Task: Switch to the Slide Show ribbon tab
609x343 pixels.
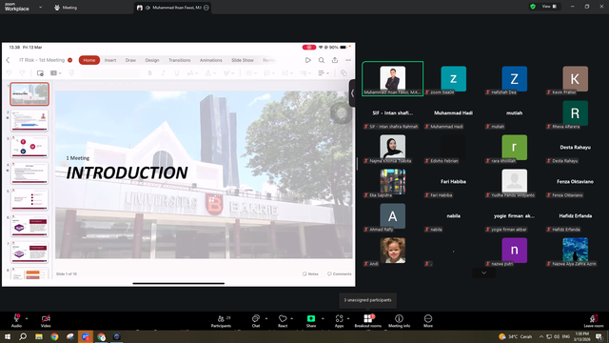Action: pyautogui.click(x=243, y=60)
